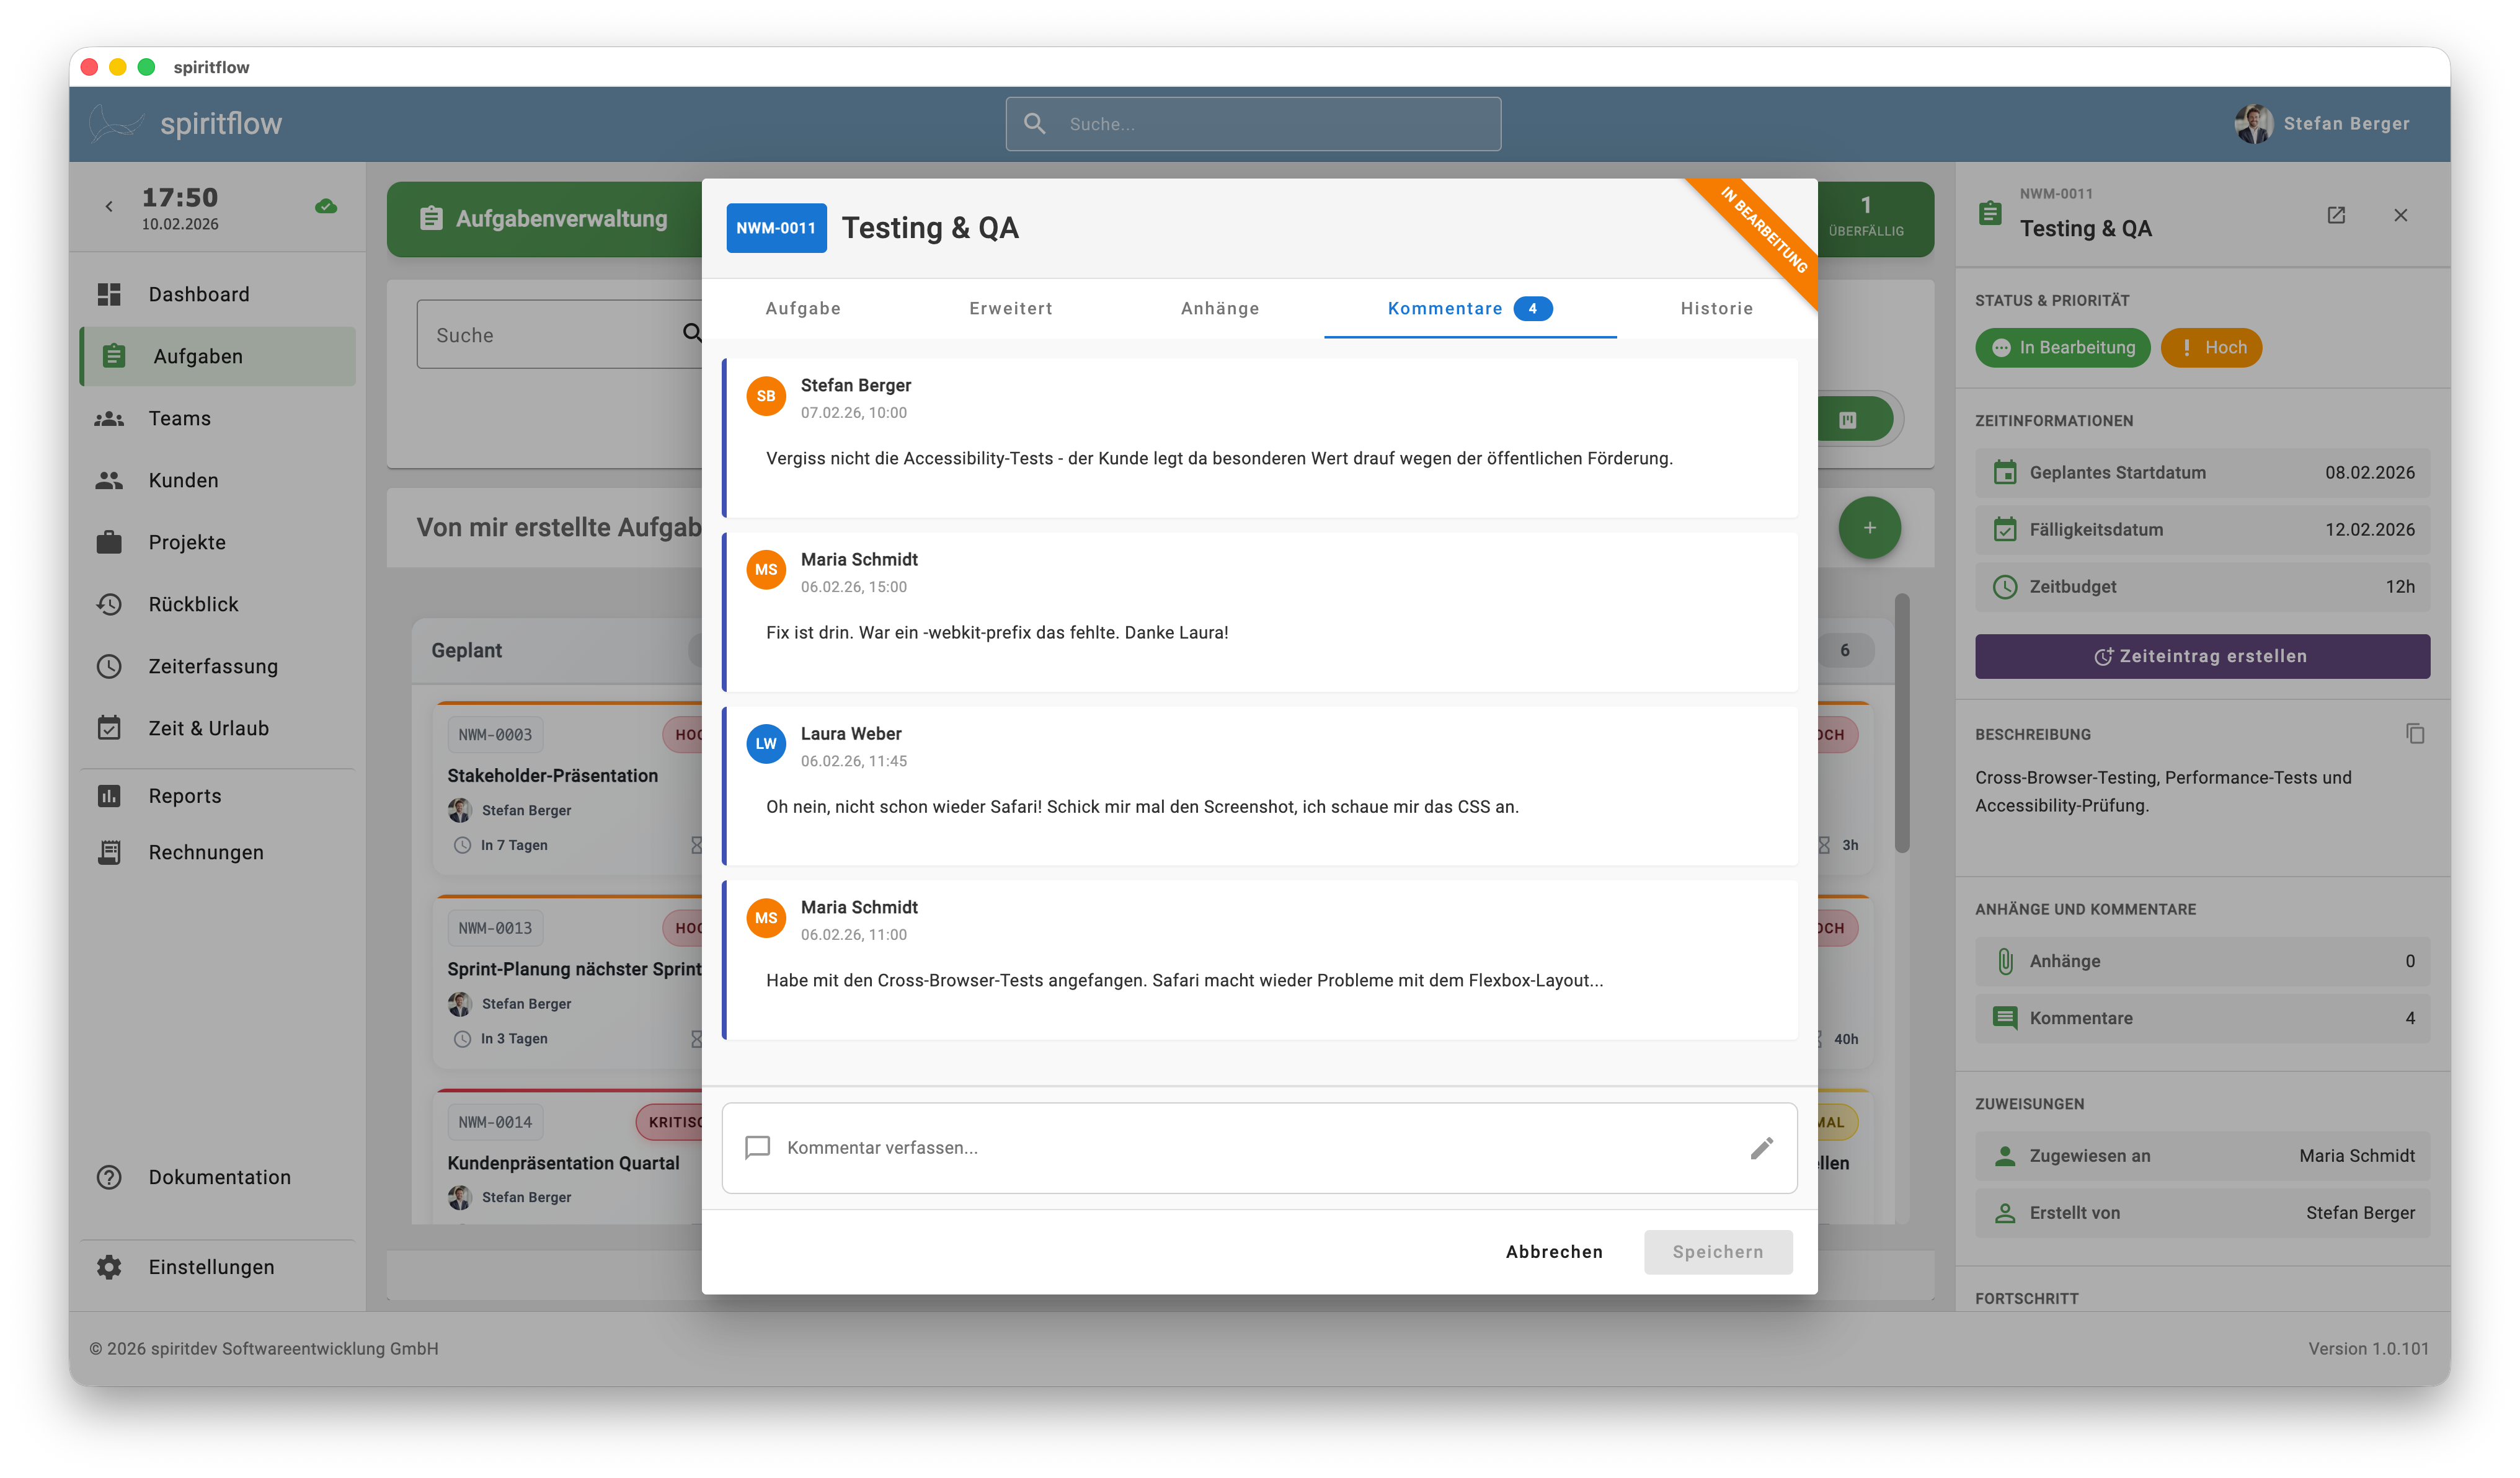Click the pencil icon in comment field

(x=1761, y=1148)
